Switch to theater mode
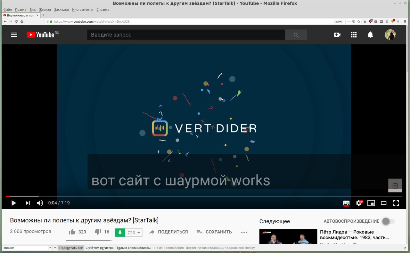 tap(383, 203)
